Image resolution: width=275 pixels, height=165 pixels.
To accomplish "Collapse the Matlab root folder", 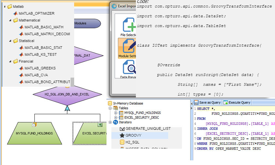I will click(5, 7).
